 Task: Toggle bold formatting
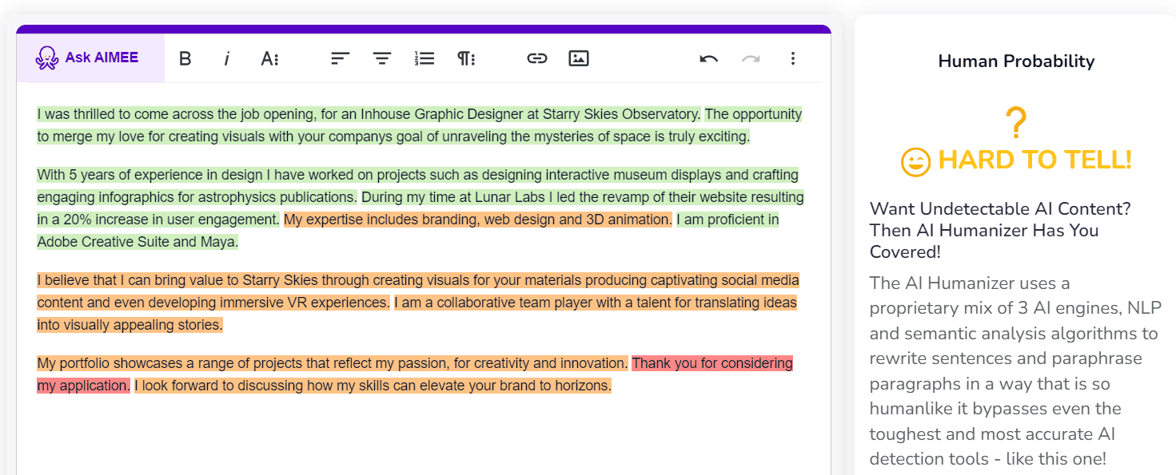pos(185,58)
